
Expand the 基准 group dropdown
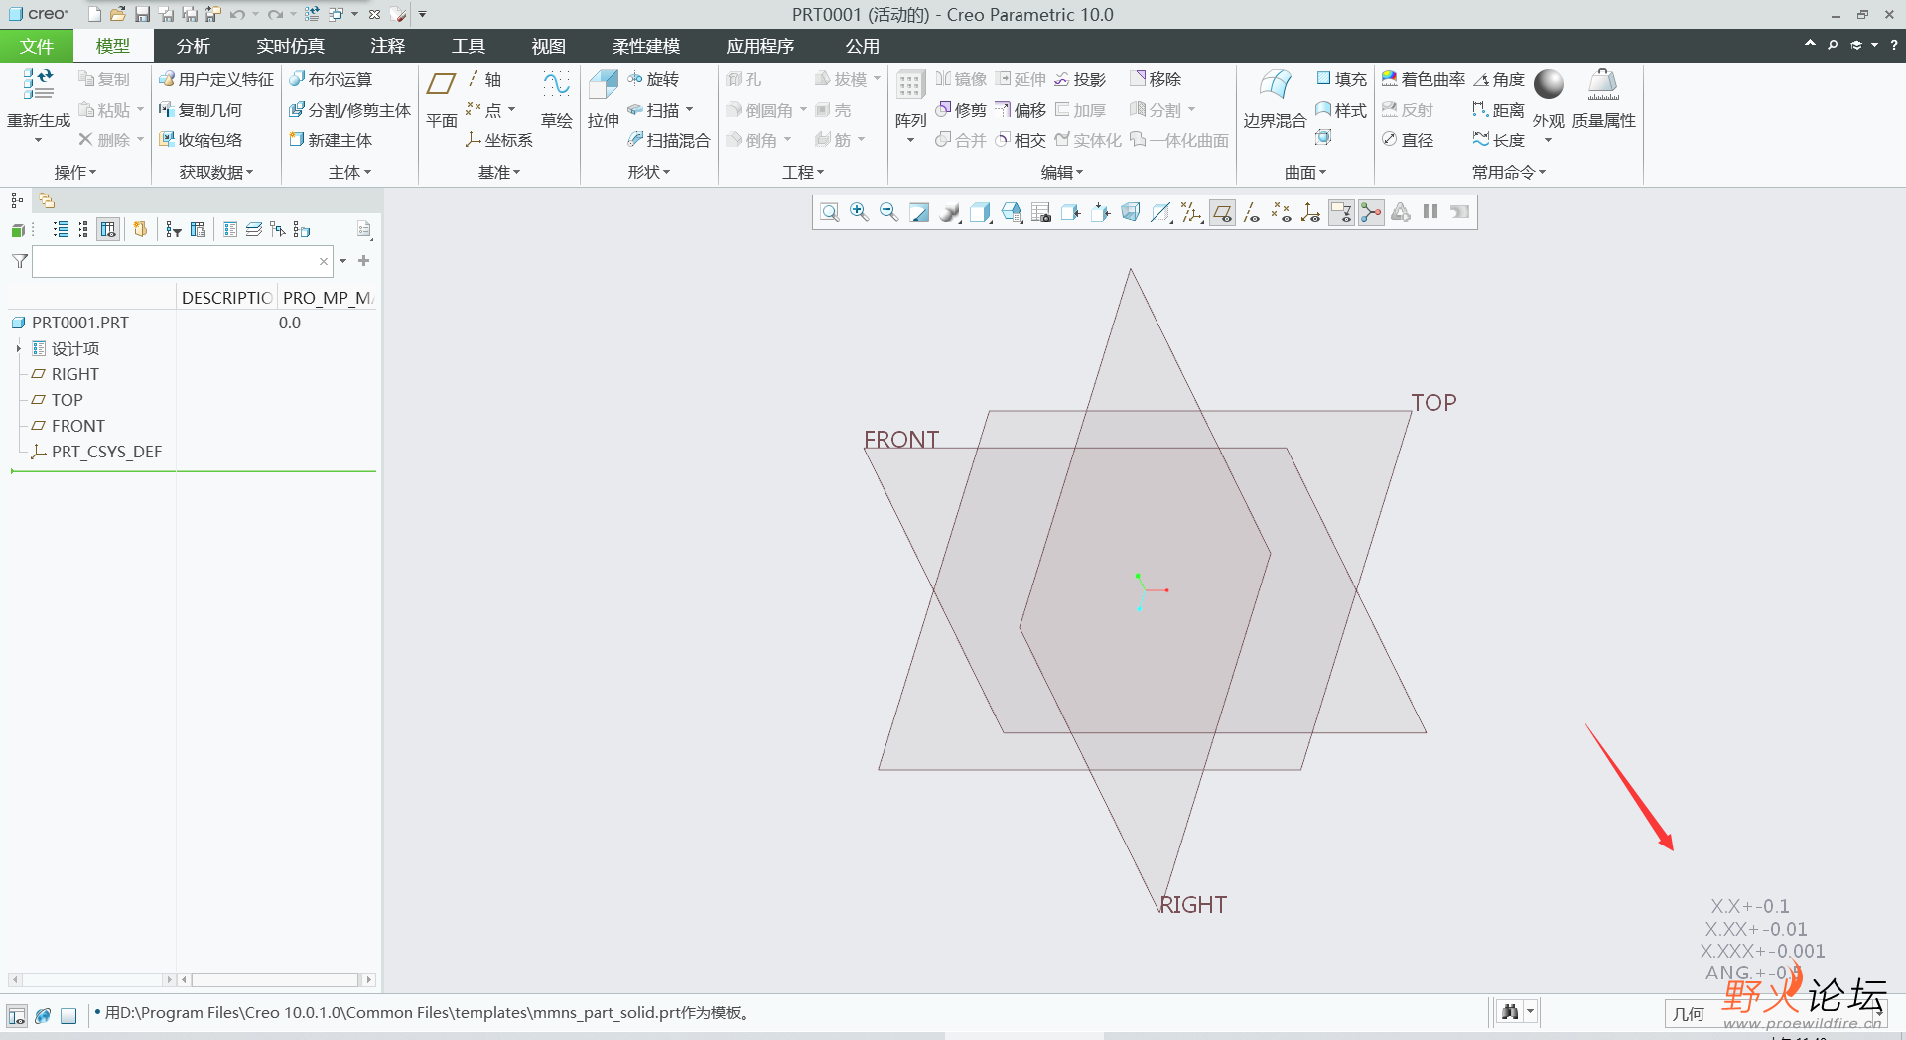[x=499, y=172]
